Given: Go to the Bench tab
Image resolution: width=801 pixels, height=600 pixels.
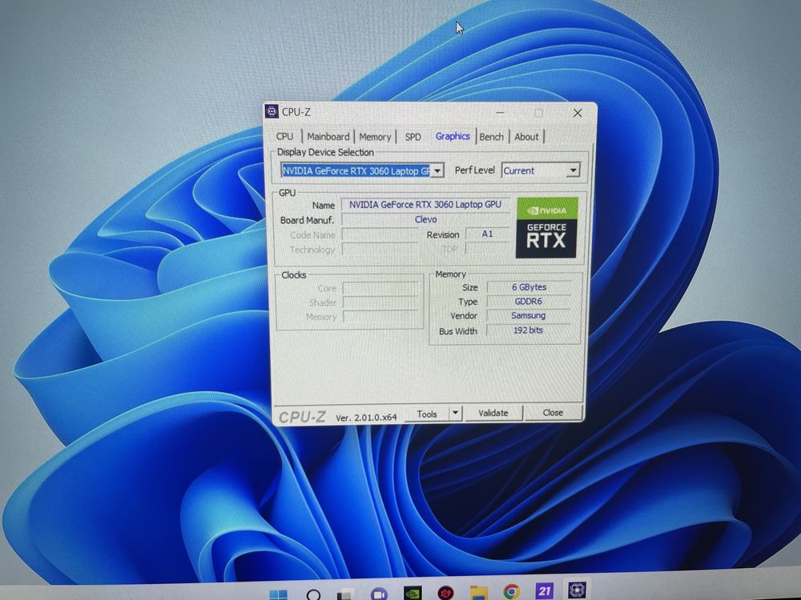Looking at the screenshot, I should click(492, 137).
